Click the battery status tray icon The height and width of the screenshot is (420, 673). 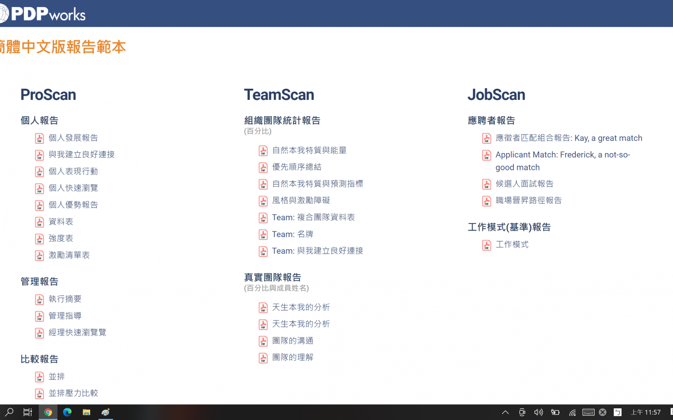click(555, 412)
